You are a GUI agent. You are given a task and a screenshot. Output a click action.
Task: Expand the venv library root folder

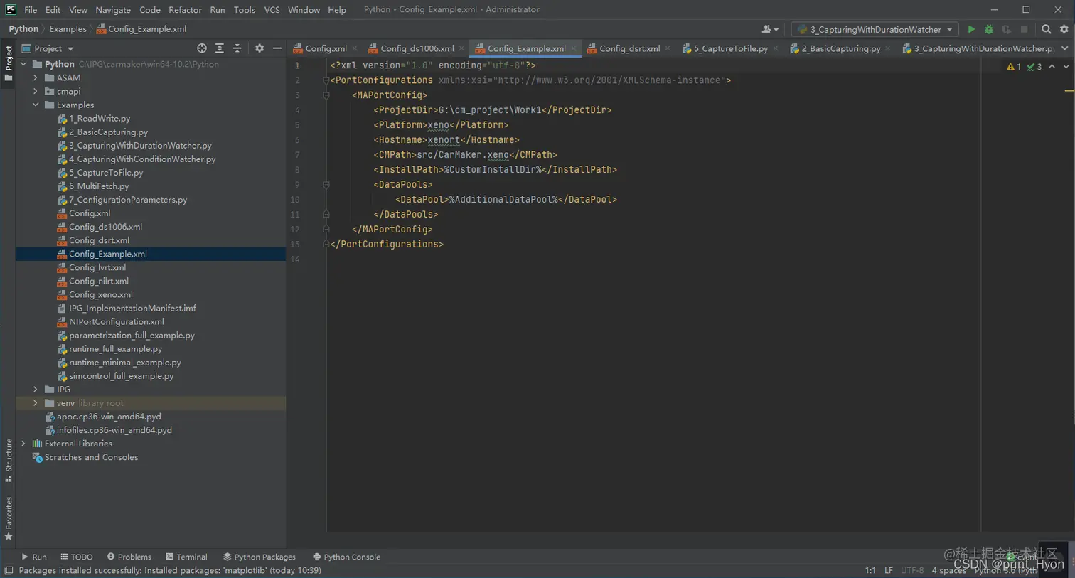[36, 403]
